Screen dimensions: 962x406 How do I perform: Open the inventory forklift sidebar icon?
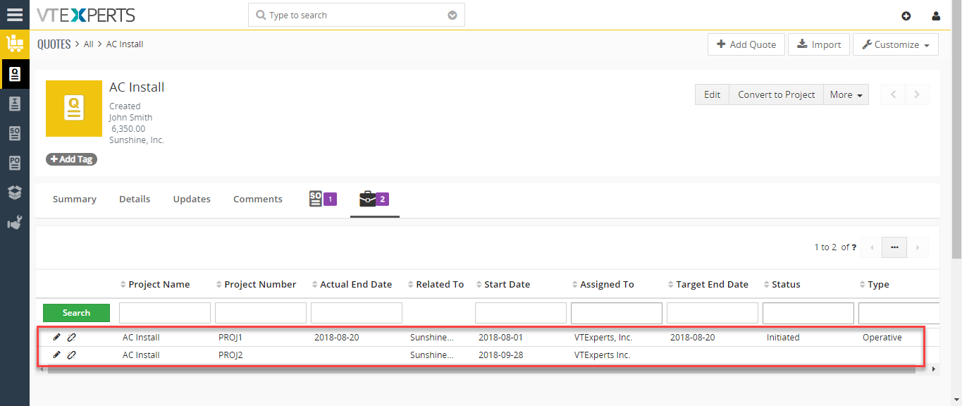[15, 44]
